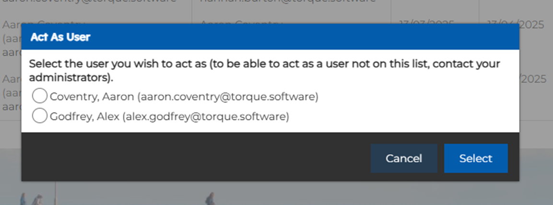Screen dimensions: 553x205
Task: Click the "Coventry, Aaron" name text
Action: [x=92, y=96]
